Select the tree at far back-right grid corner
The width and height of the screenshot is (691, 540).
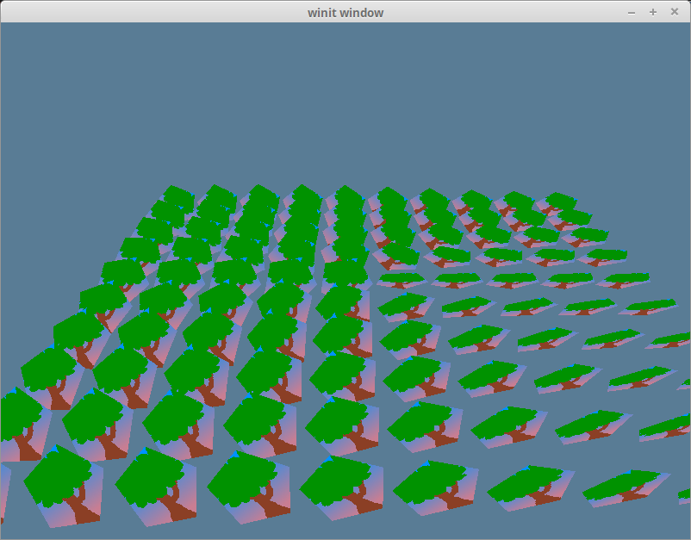[560, 202]
